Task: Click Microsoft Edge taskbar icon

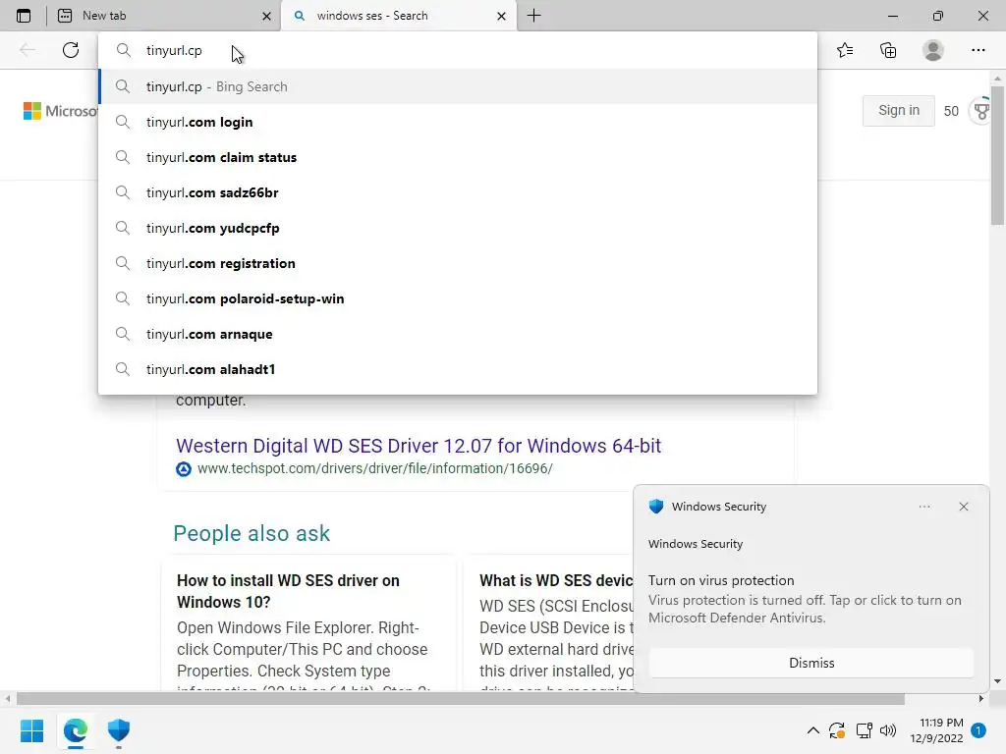Action: pyautogui.click(x=76, y=730)
